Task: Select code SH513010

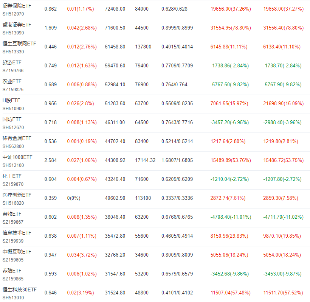Action: coord(13,297)
